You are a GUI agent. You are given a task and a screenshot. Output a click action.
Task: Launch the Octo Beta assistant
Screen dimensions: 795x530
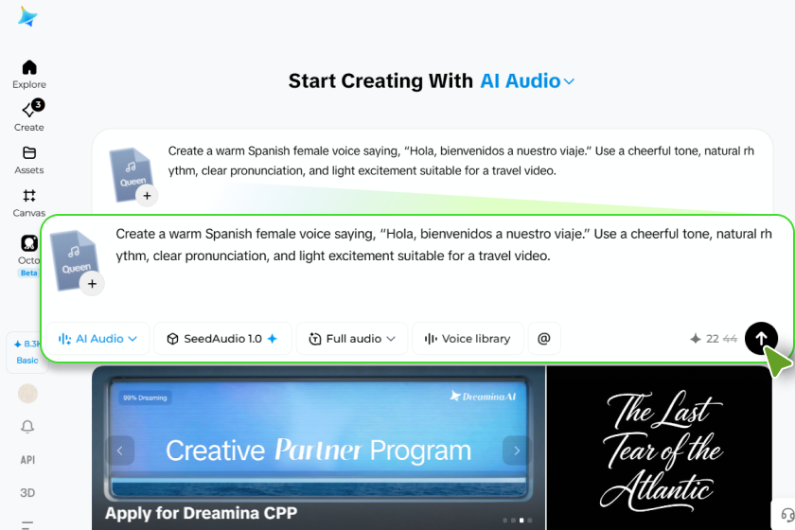point(29,256)
